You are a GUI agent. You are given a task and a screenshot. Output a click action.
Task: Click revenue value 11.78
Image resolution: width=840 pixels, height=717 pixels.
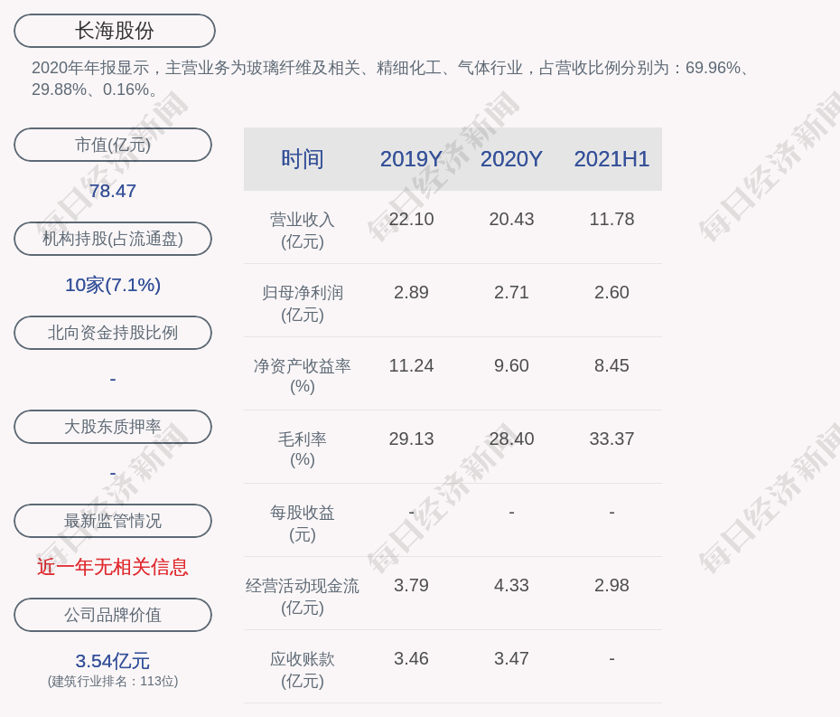[611, 219]
